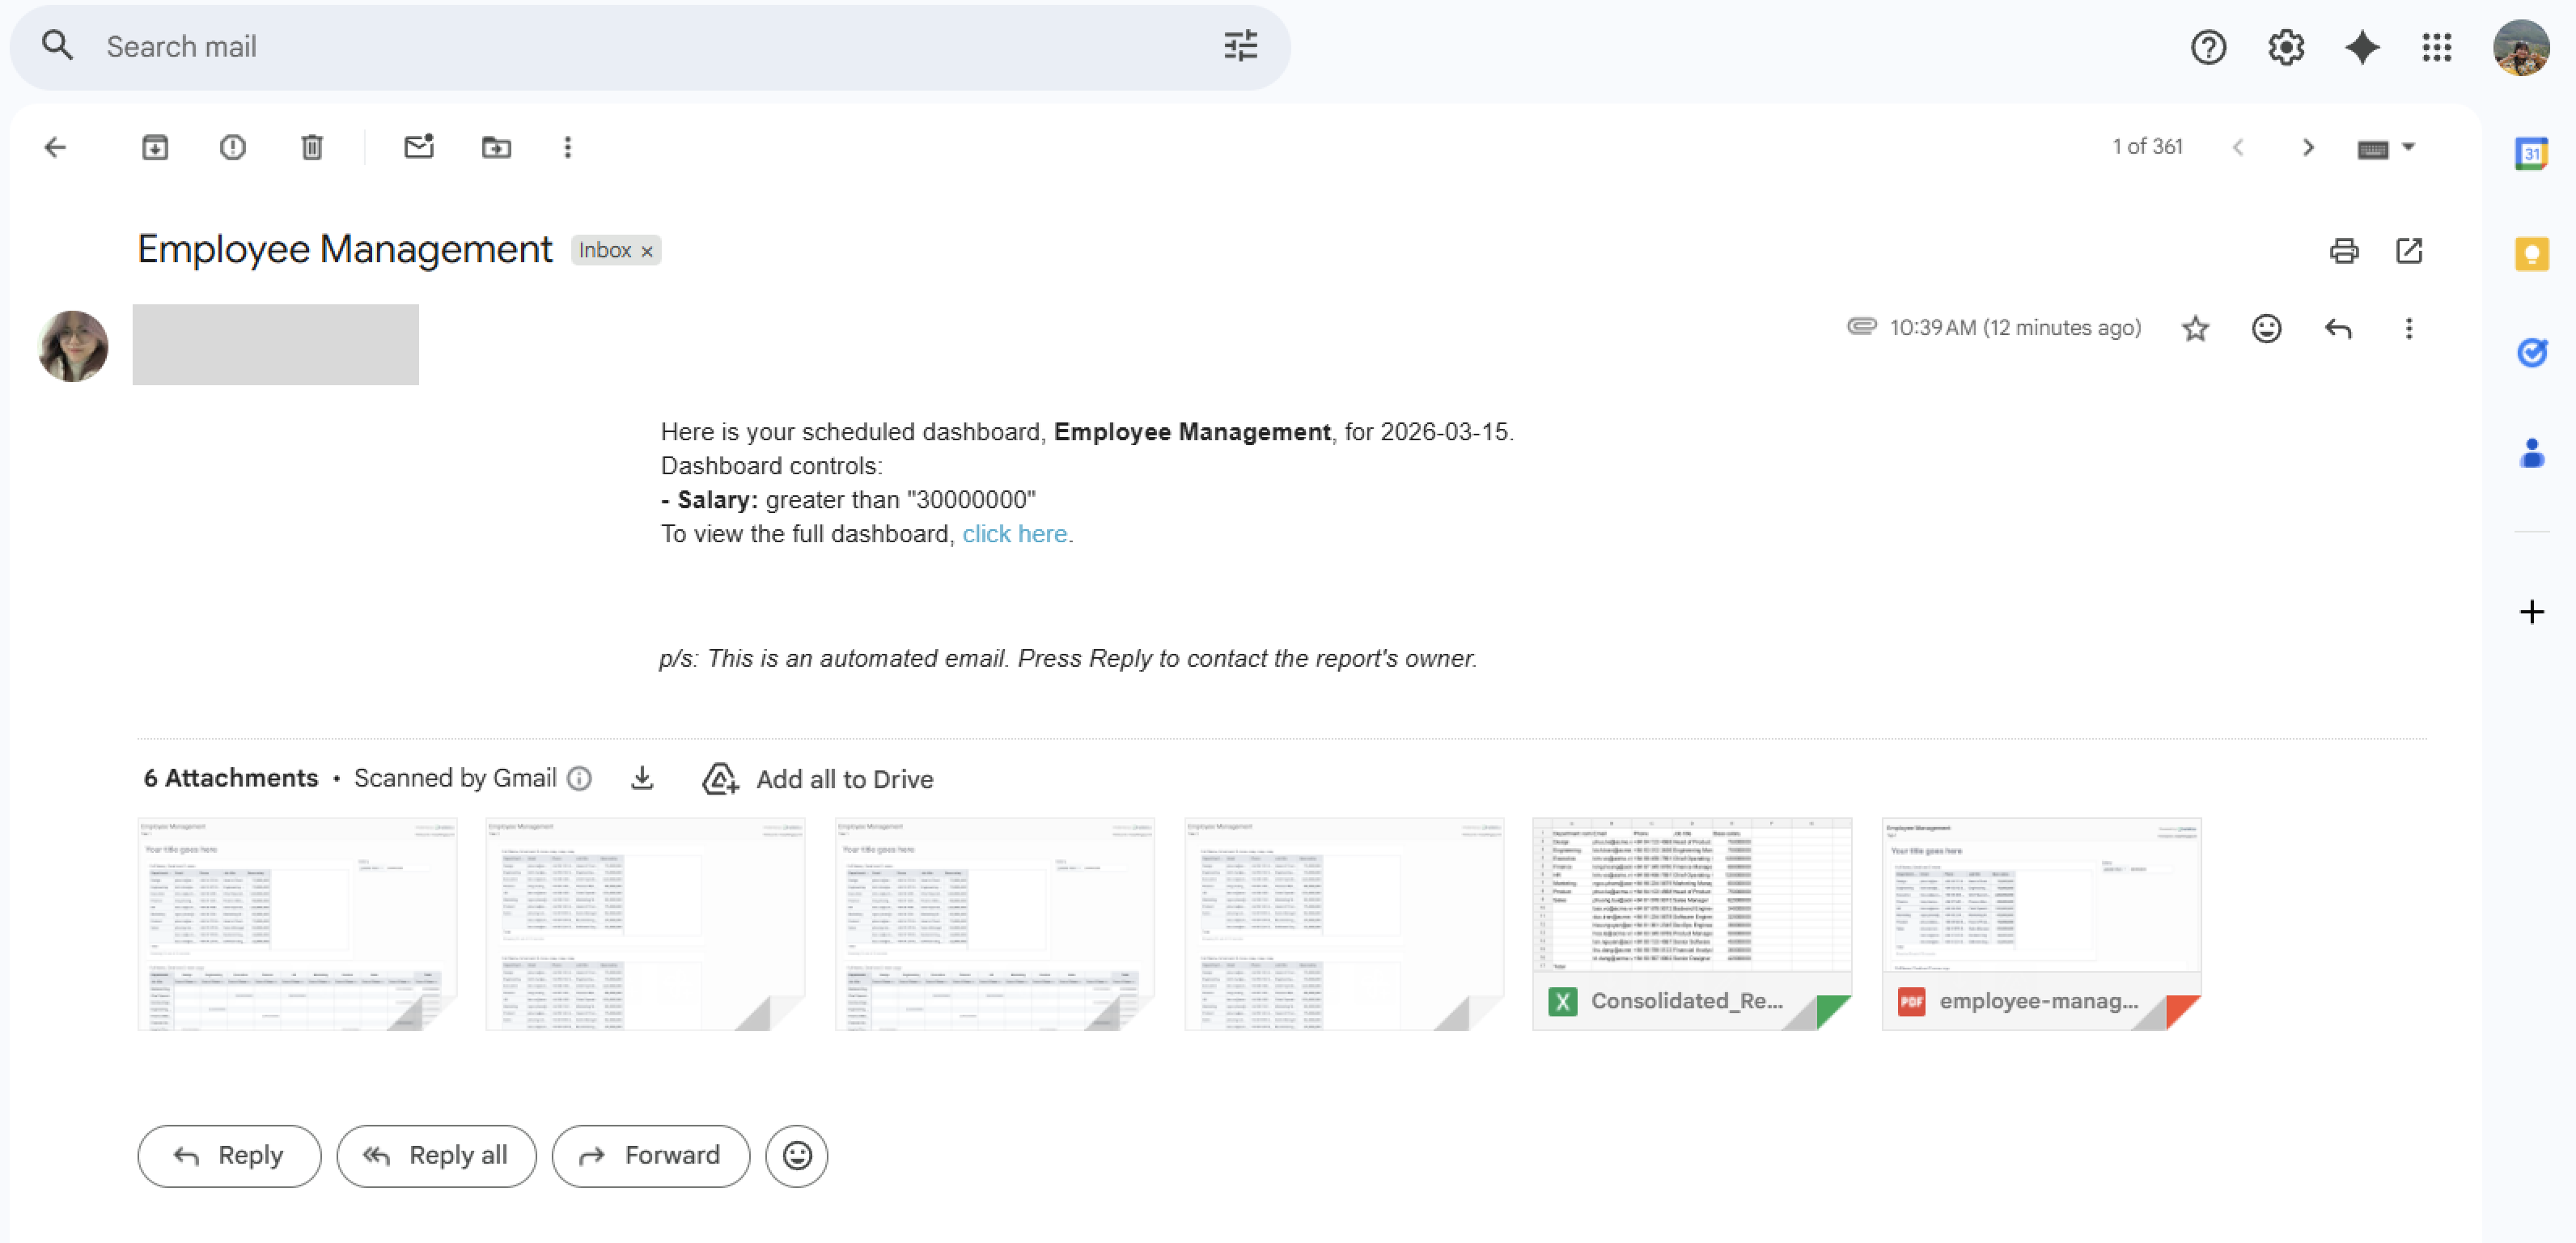Open email in new window
The image size is (2576, 1243).
(2408, 251)
